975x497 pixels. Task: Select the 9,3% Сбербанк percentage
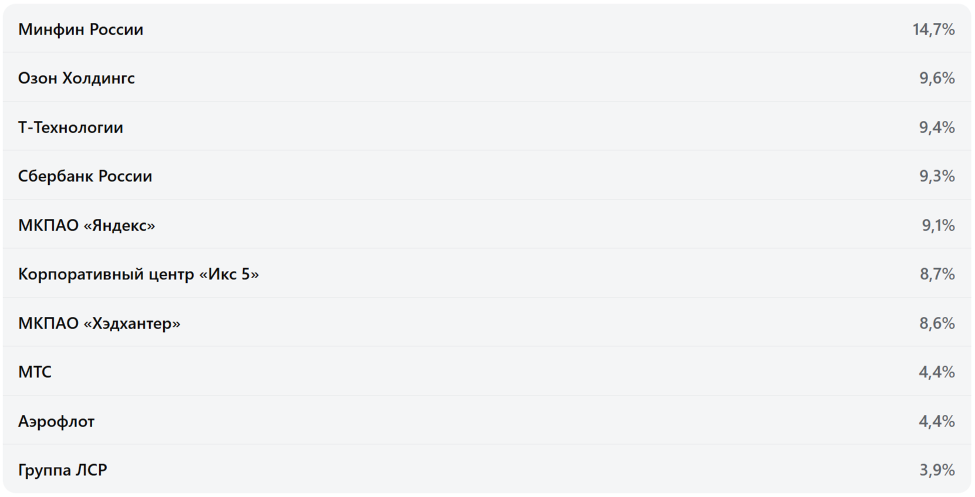(x=937, y=176)
